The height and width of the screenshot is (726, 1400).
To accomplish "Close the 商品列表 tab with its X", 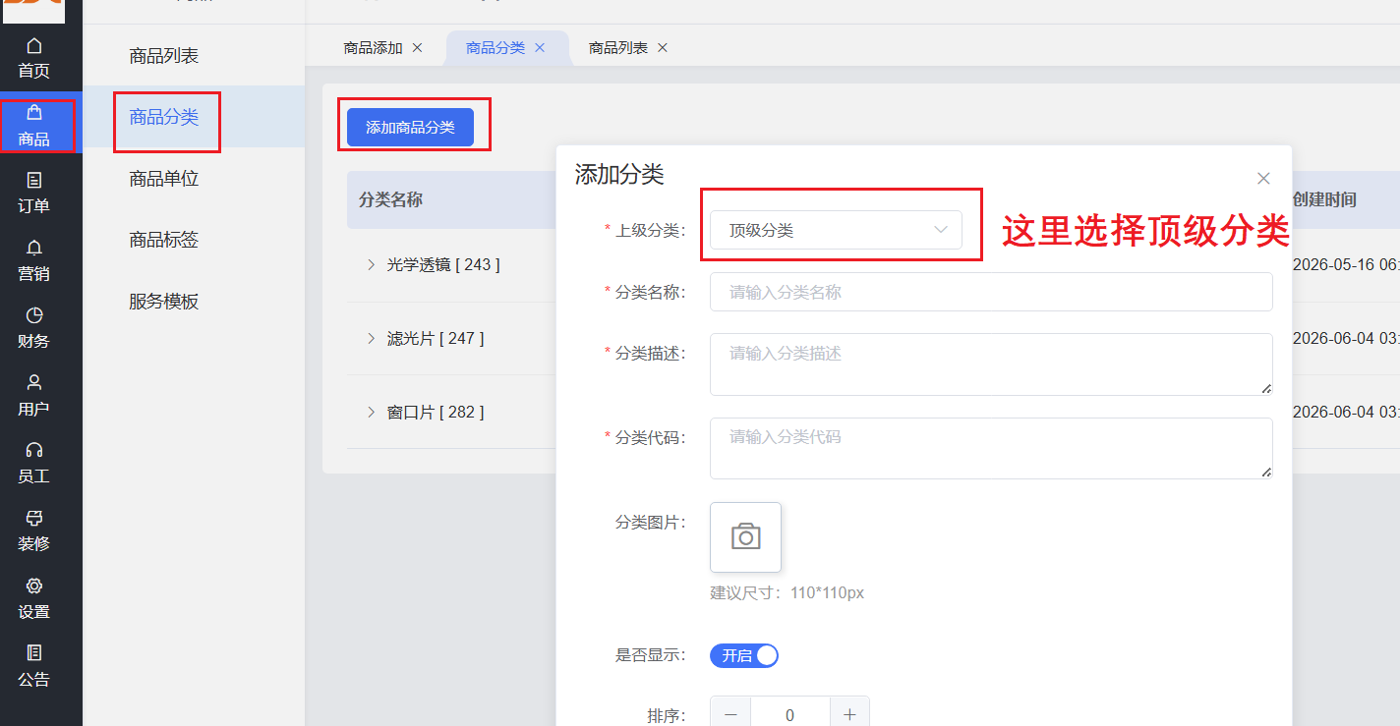I will point(663,47).
